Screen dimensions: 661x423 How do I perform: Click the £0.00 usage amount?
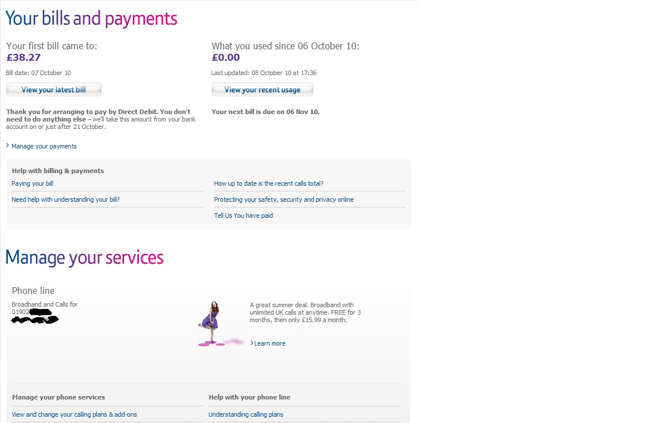click(225, 57)
